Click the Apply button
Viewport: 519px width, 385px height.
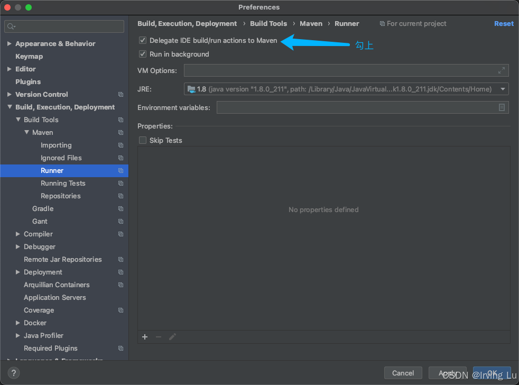pyautogui.click(x=448, y=373)
